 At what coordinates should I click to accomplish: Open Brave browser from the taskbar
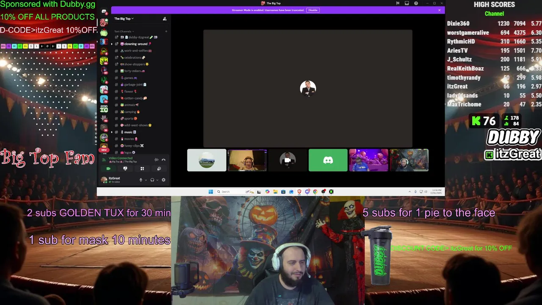pos(299,191)
